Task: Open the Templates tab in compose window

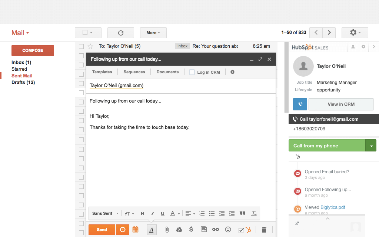Action: tap(102, 72)
